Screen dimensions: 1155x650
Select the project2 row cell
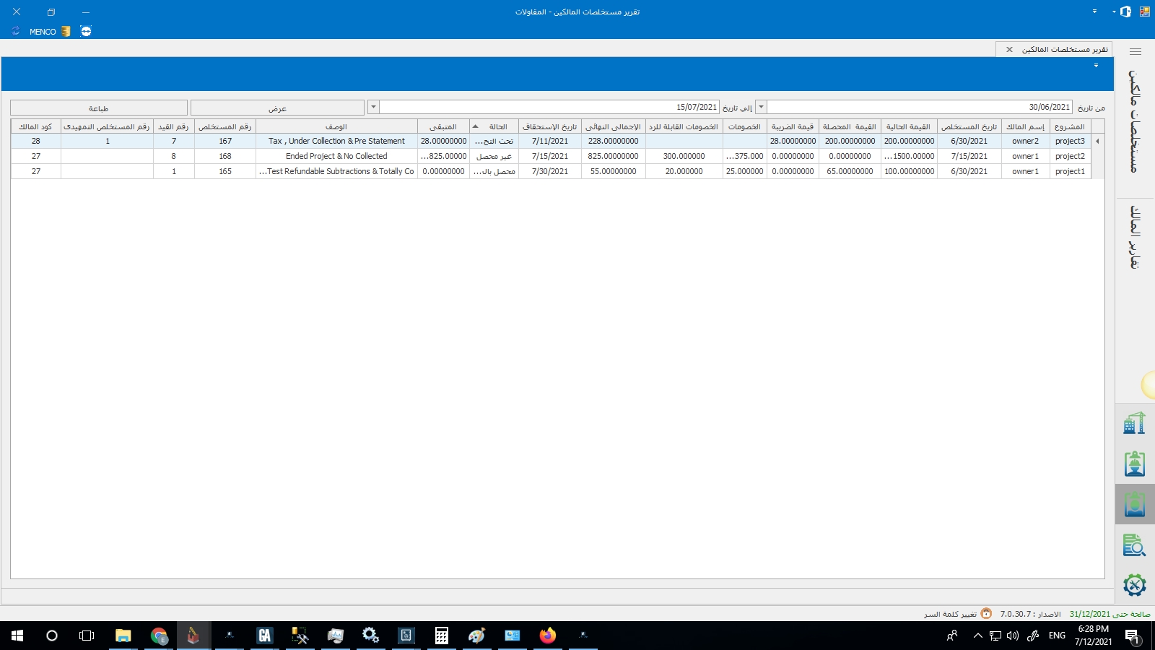1069,156
